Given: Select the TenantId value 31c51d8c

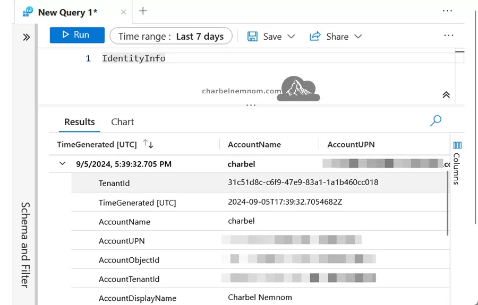Looking at the screenshot, I should pyautogui.click(x=303, y=182).
